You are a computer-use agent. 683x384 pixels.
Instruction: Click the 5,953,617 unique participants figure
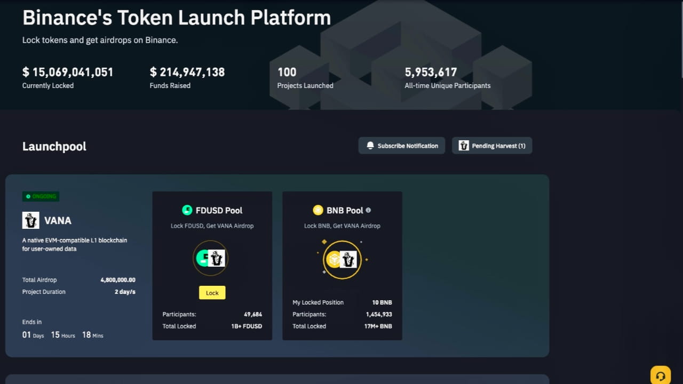coord(431,72)
